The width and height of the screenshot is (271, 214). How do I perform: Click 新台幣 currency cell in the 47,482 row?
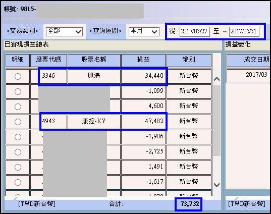tap(189, 122)
